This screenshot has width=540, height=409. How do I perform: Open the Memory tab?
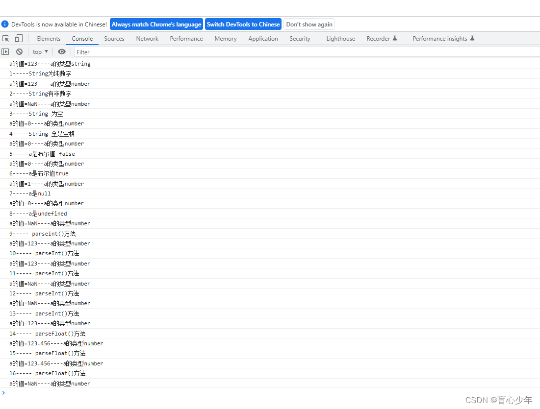point(226,39)
